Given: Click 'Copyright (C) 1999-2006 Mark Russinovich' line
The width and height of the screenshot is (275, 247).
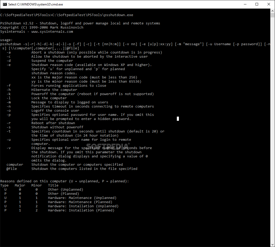Looking at the screenshot, I should (42, 27).
